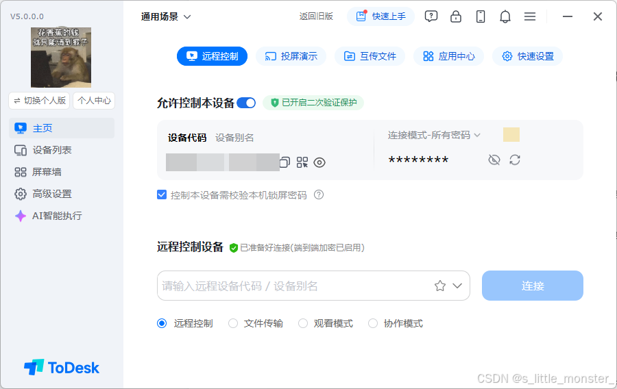
Task: Select the 协作模式 radio button
Action: [373, 323]
